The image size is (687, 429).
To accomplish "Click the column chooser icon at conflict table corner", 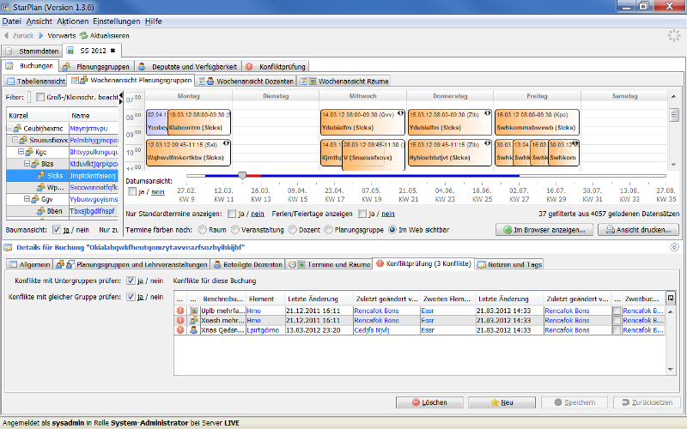I will click(671, 299).
